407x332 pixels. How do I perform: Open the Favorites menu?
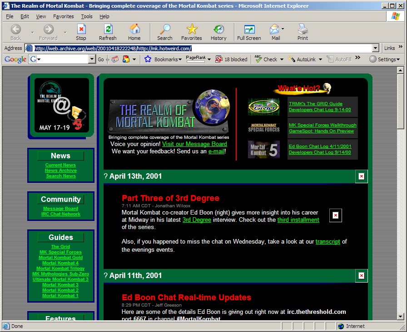tap(63, 16)
